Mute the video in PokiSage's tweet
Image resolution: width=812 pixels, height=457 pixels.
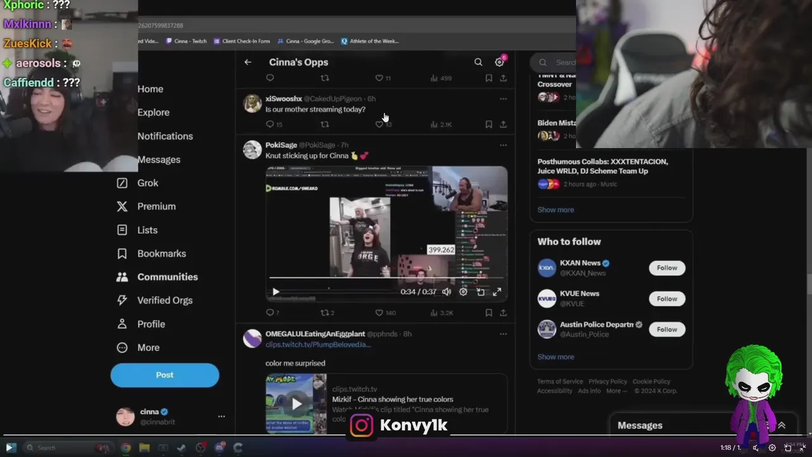point(447,292)
